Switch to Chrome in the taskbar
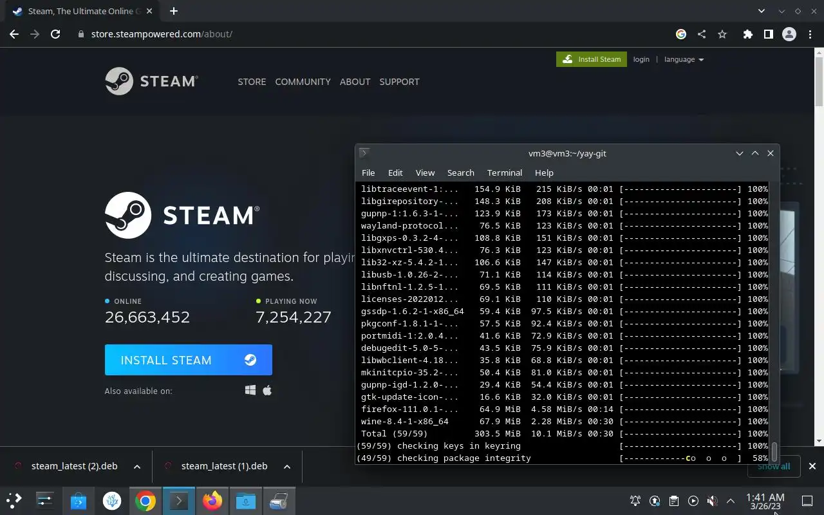The image size is (824, 515). 145,500
